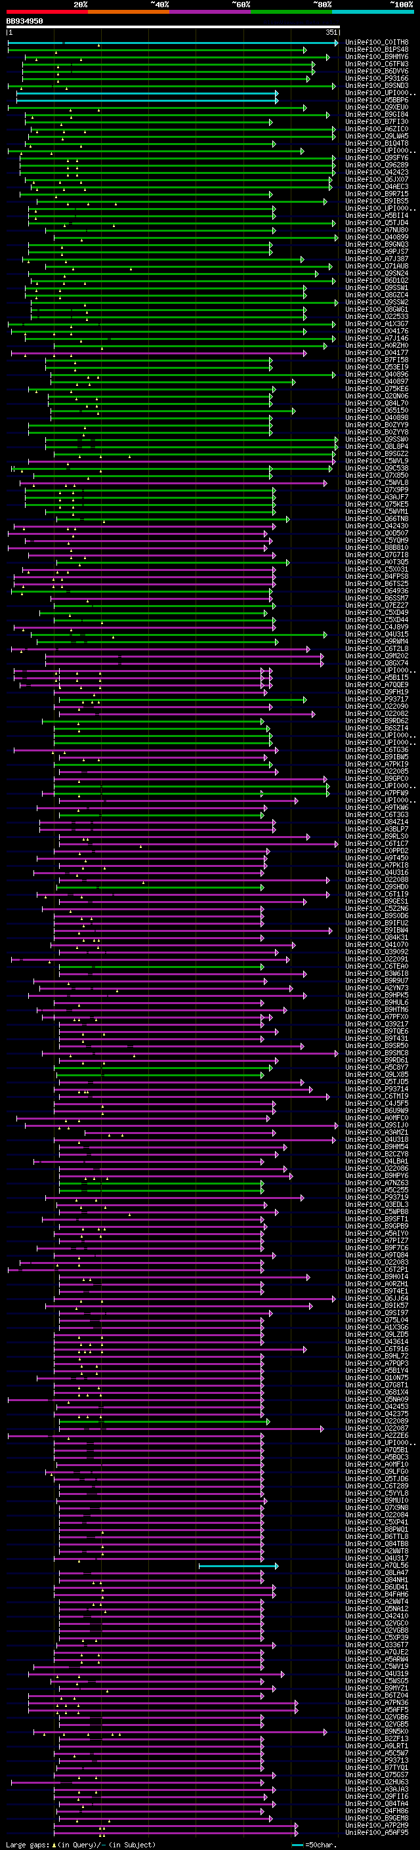Screen dimensions: 420x1850
Task: Select hit label UniRef100_Q5TJD4
Action: click(377, 222)
